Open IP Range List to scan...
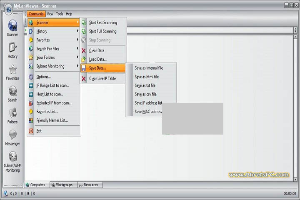Viewport: 300px width, 200px height. pyautogui.click(x=54, y=85)
